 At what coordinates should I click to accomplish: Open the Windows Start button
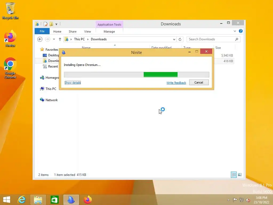point(7,200)
